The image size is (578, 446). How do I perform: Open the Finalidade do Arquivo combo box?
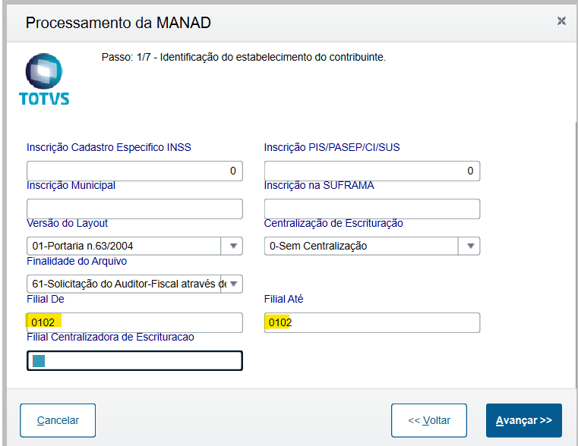pos(232,284)
